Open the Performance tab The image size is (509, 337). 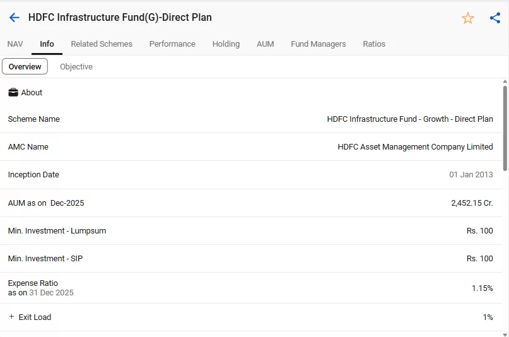click(x=172, y=44)
